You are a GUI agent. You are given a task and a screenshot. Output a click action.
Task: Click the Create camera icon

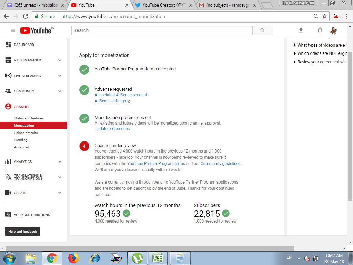click(x=8, y=193)
